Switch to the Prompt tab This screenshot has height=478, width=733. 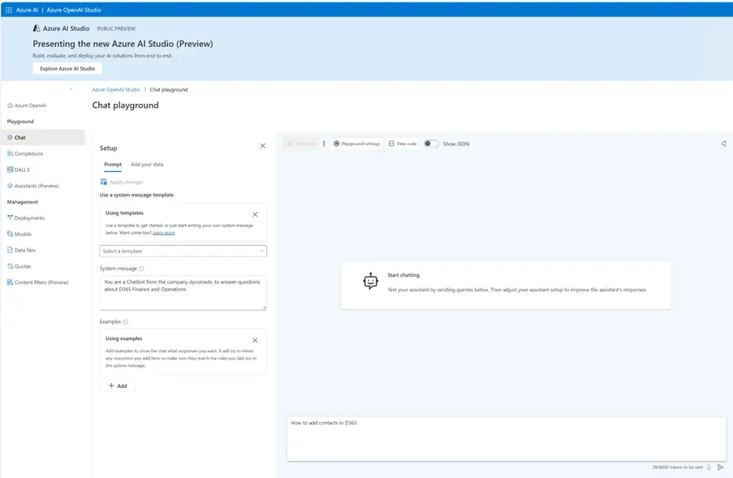pos(113,165)
